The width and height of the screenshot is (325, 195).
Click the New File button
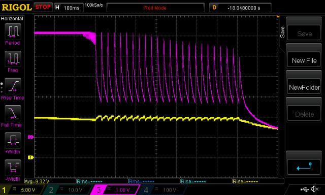[x=304, y=60]
